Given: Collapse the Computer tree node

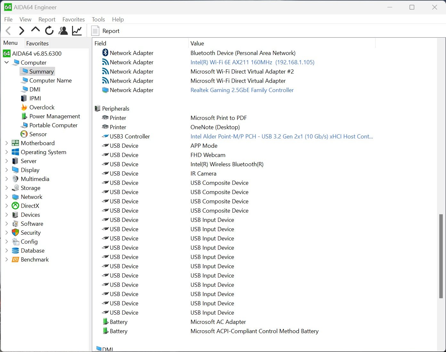Looking at the screenshot, I should [x=6, y=62].
